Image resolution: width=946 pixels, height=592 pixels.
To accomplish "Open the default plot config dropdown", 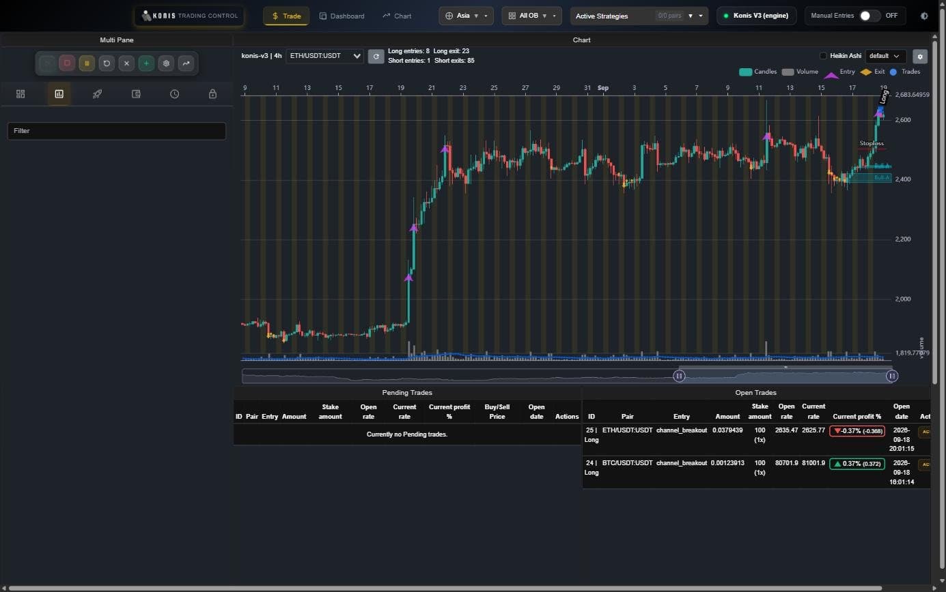I will click(886, 56).
